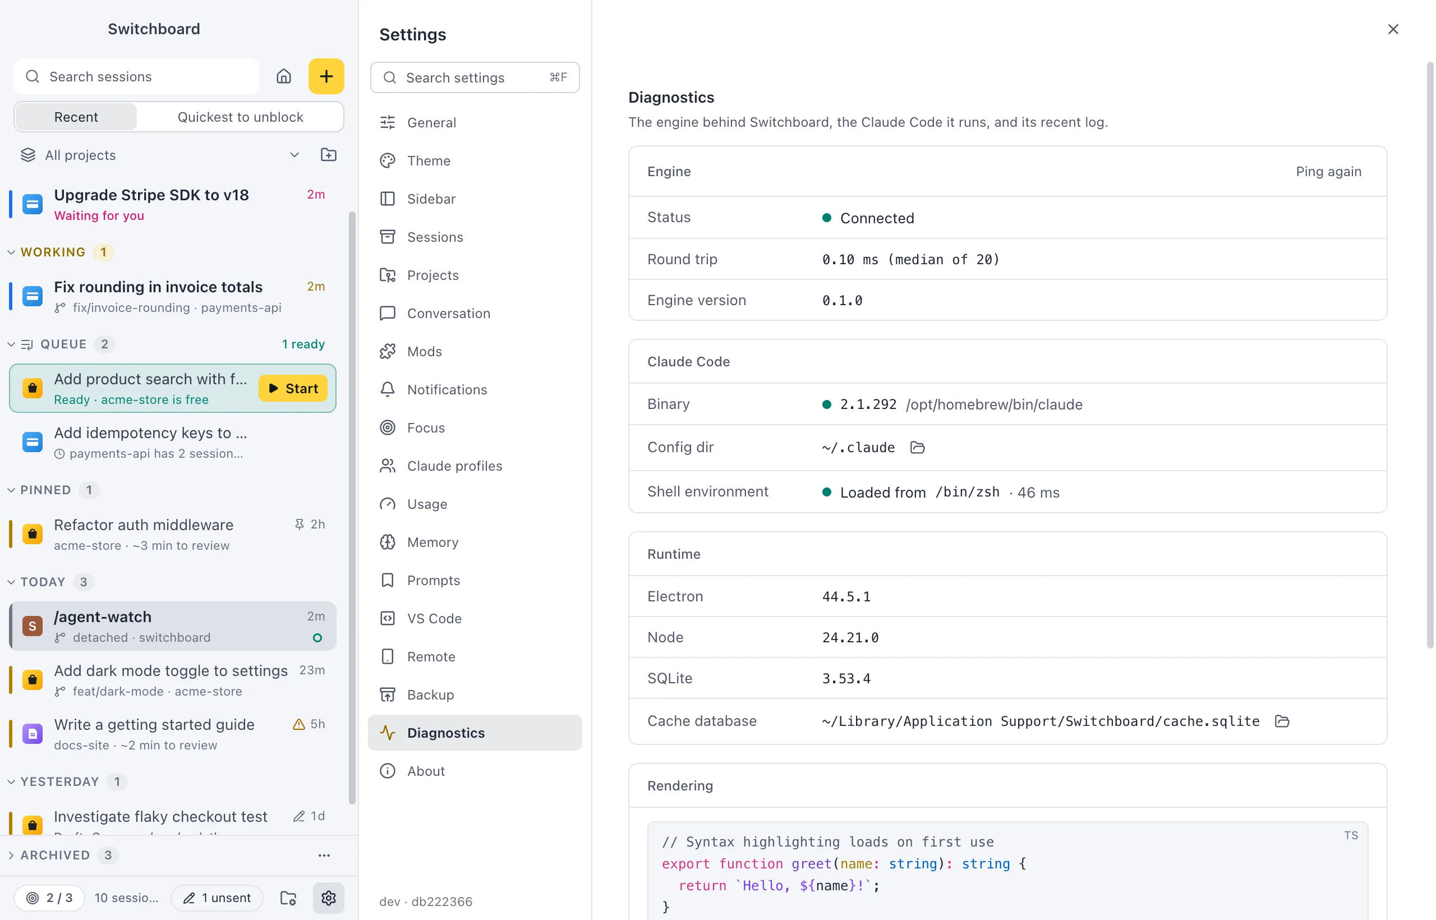Image resolution: width=1436 pixels, height=920 pixels.
Task: Start the Add product search session
Action: 293,388
